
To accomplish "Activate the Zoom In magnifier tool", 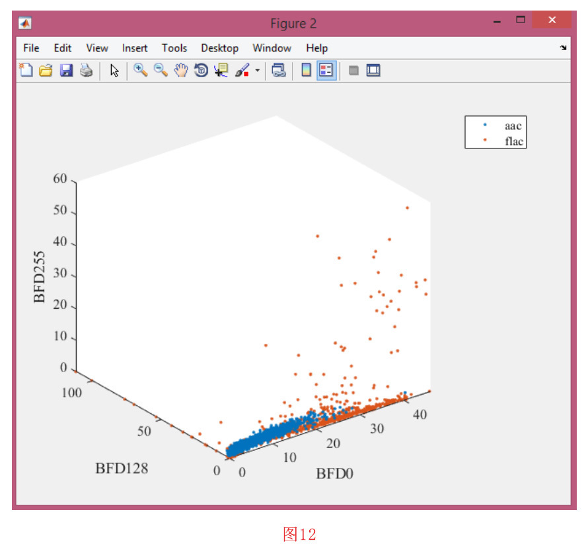I will [140, 70].
